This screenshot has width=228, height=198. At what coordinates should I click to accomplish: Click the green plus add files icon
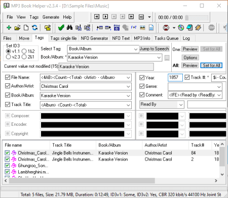coord(9,28)
